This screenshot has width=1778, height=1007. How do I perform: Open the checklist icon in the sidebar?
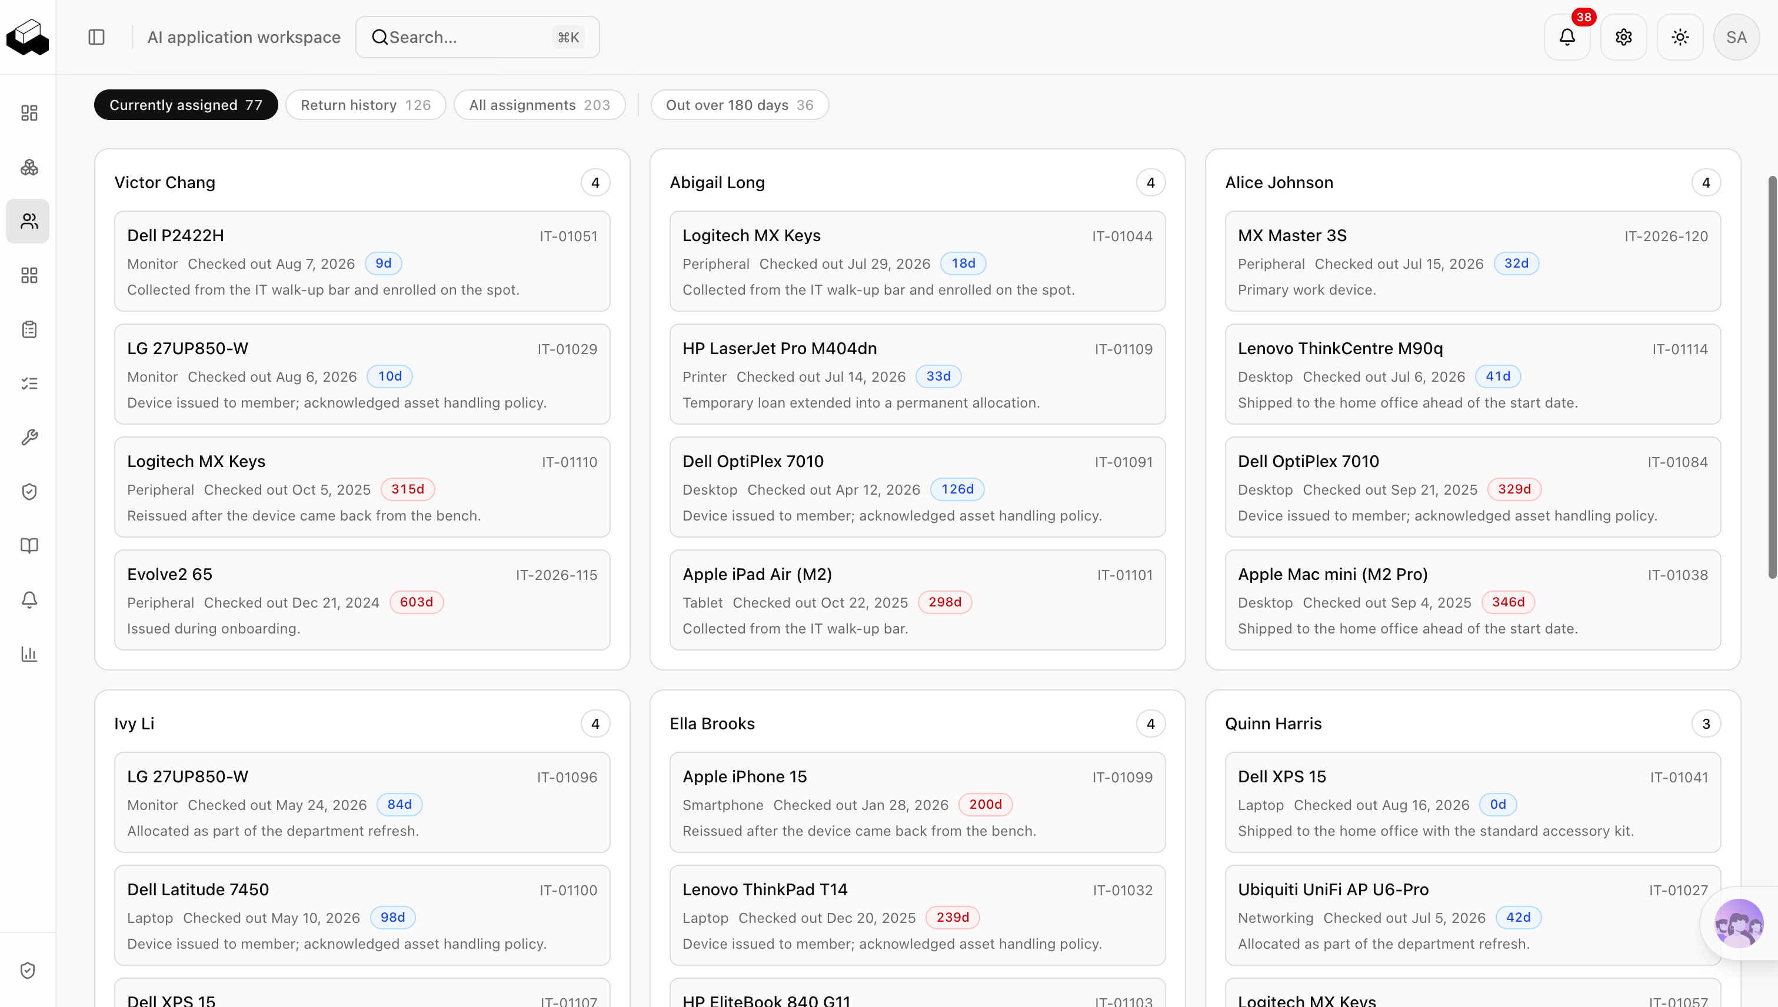coord(29,383)
